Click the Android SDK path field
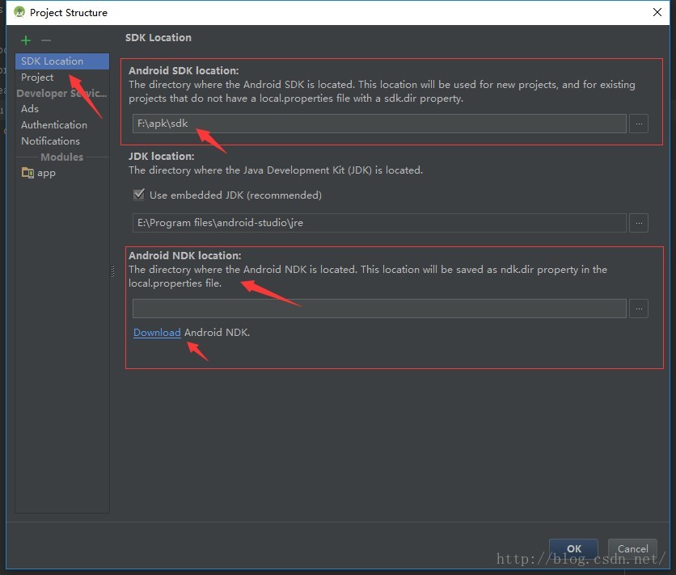 point(379,124)
